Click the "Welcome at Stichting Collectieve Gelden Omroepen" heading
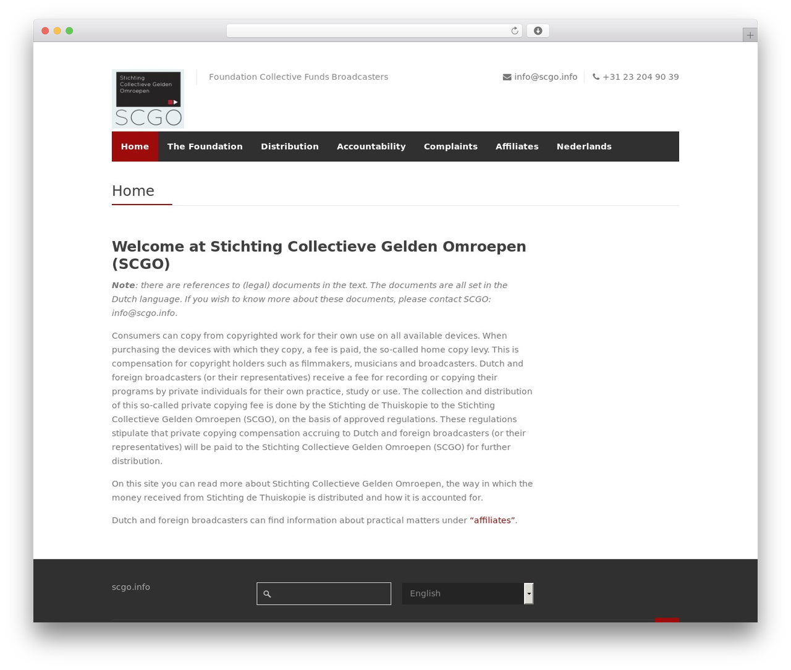Viewport: 791px width, 670px height. point(319,255)
